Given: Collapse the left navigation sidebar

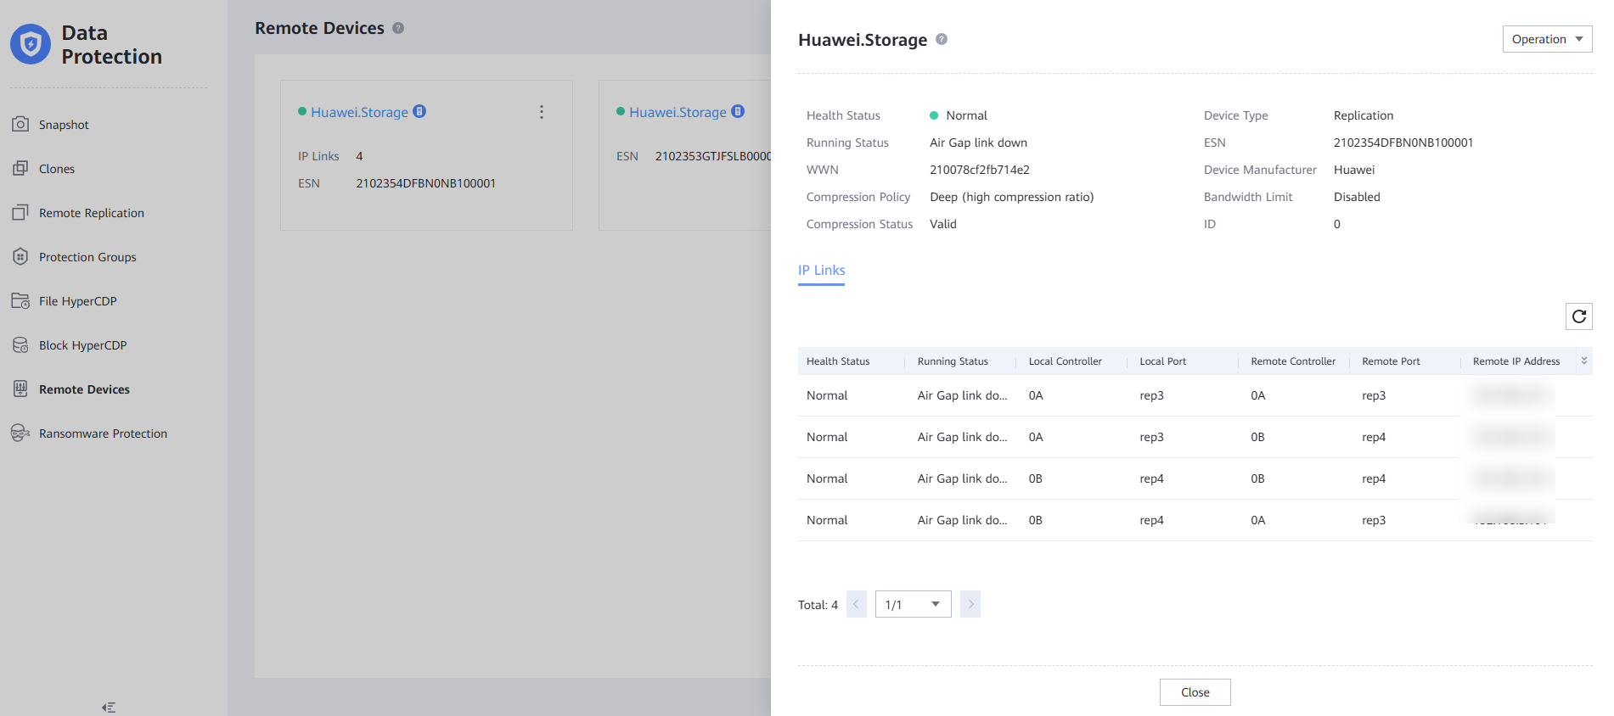Looking at the screenshot, I should point(109,707).
